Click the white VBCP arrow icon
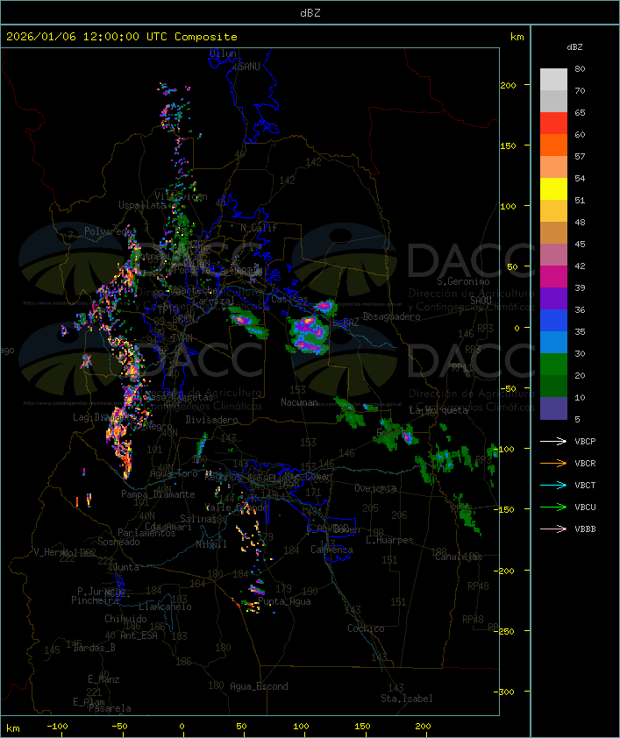The image size is (620, 738). [554, 442]
